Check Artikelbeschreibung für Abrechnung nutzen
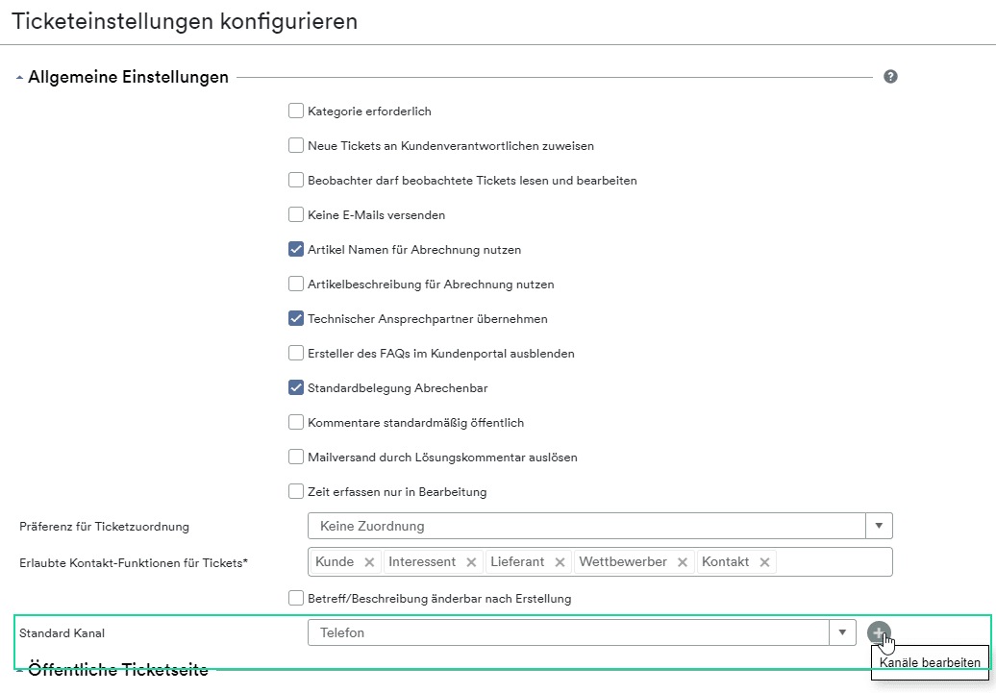 click(296, 284)
